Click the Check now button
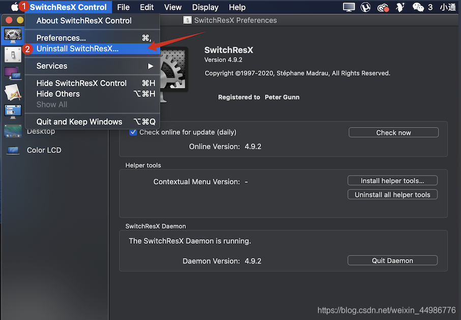Image resolution: width=461 pixels, height=320 pixels. [393, 133]
